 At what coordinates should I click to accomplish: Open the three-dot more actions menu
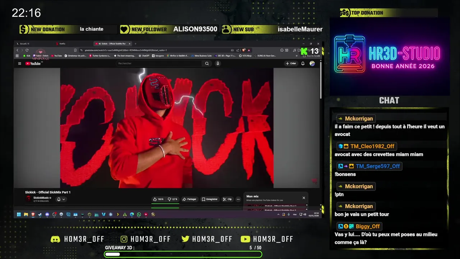pyautogui.click(x=238, y=199)
